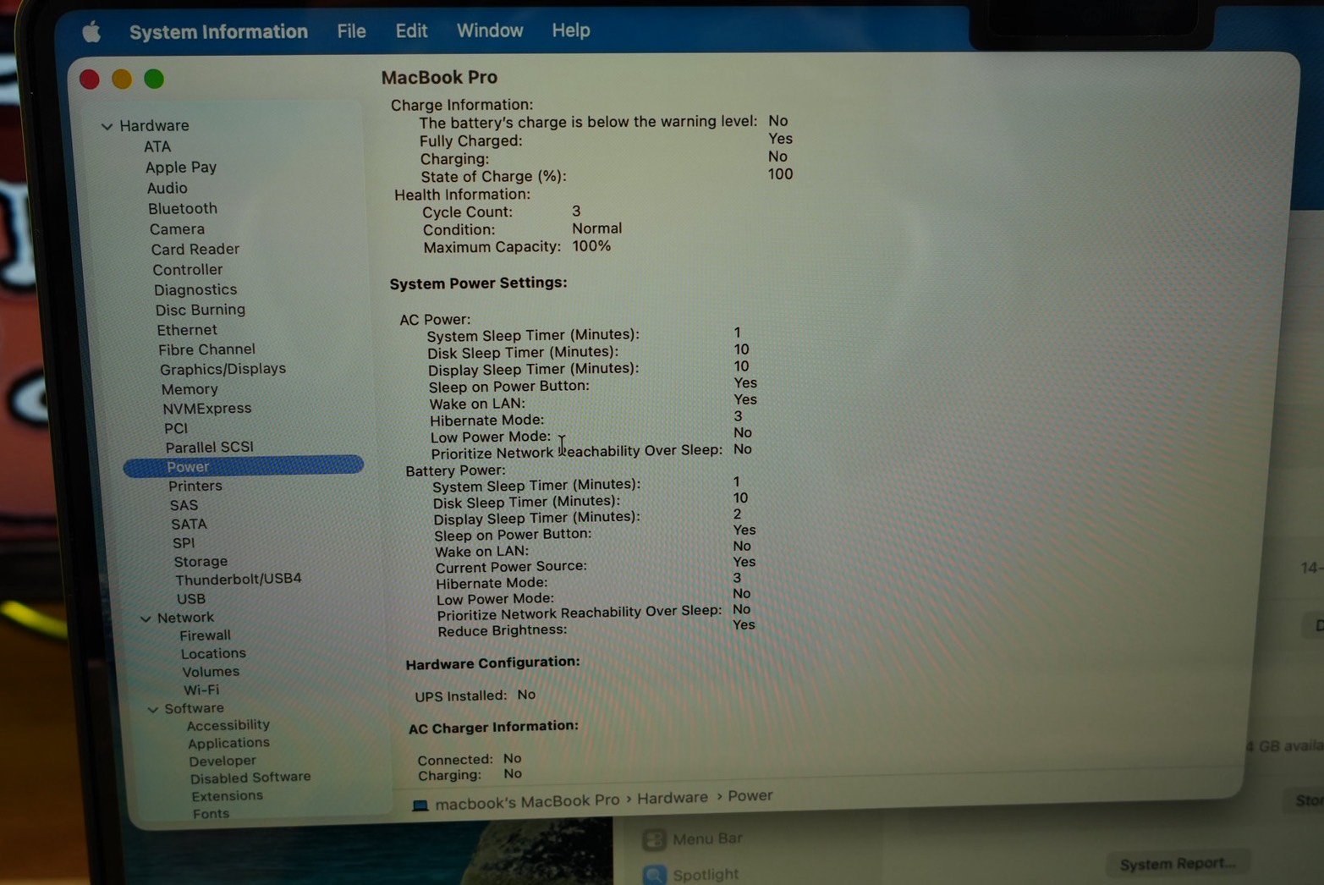Select Applications under Software
The height and width of the screenshot is (885, 1324).
(x=228, y=743)
